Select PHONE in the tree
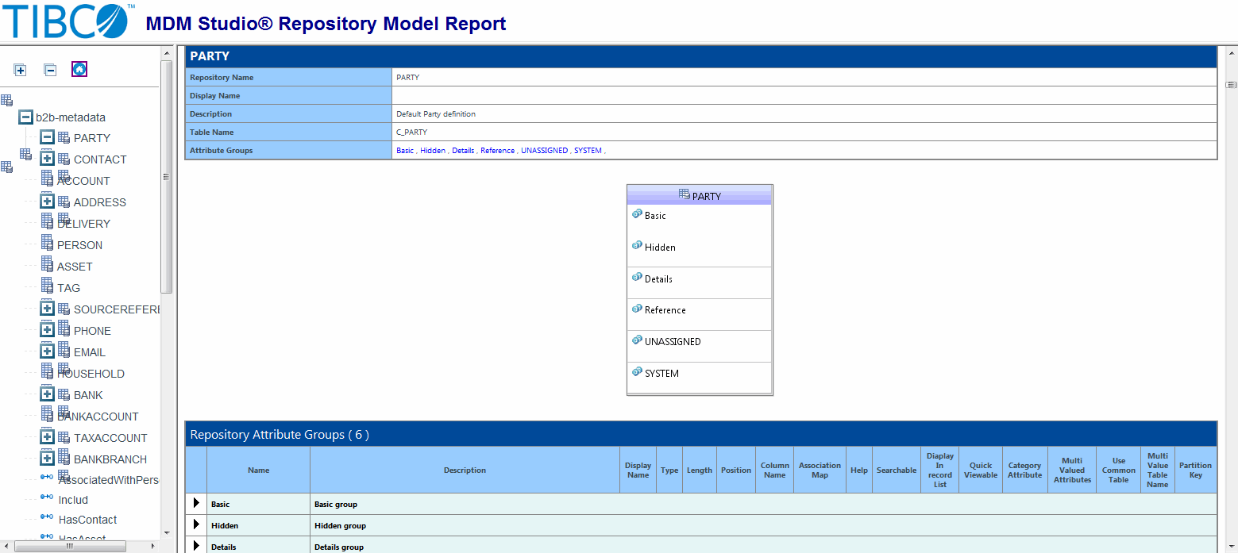This screenshot has width=1238, height=553. 92,331
